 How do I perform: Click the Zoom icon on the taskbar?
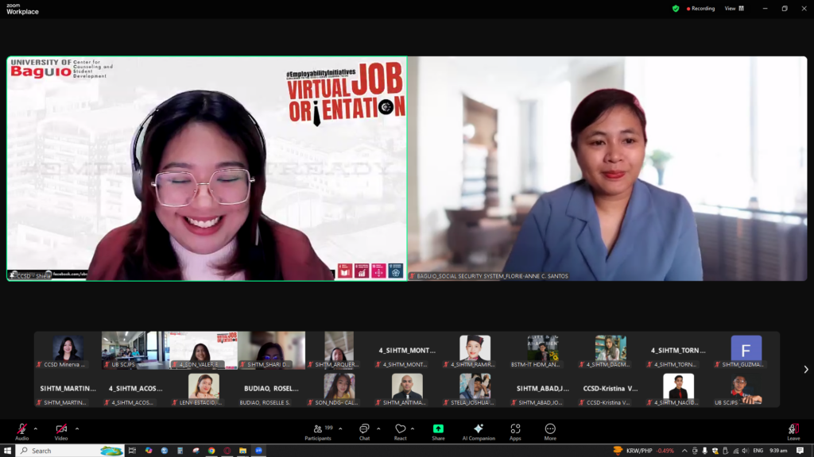(258, 451)
